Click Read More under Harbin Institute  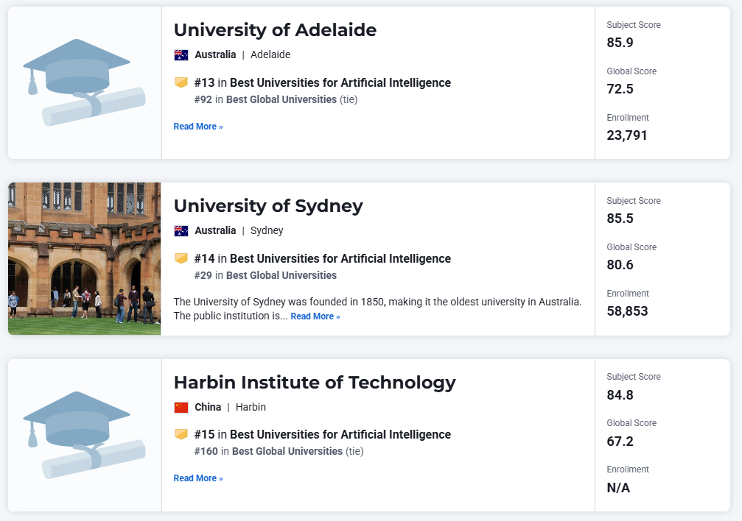click(197, 478)
